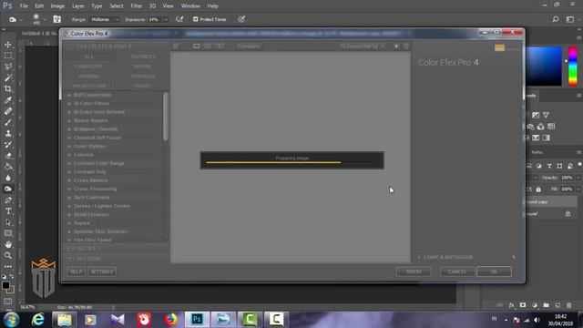The width and height of the screenshot is (583, 328).
Task: Open the Range Midtones dropdown
Action: 105,19
